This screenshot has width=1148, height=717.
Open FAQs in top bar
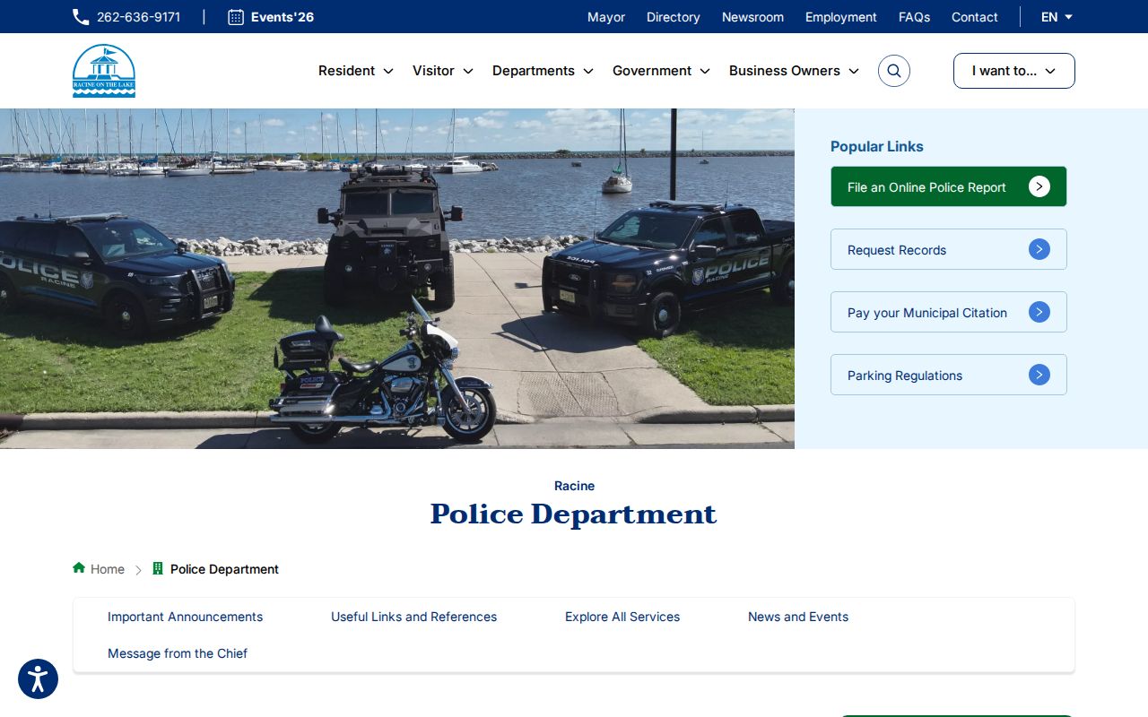[914, 17]
